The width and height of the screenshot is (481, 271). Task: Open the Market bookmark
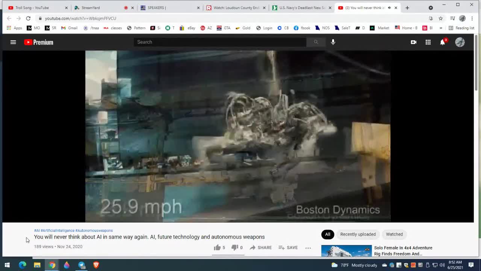[380, 28]
